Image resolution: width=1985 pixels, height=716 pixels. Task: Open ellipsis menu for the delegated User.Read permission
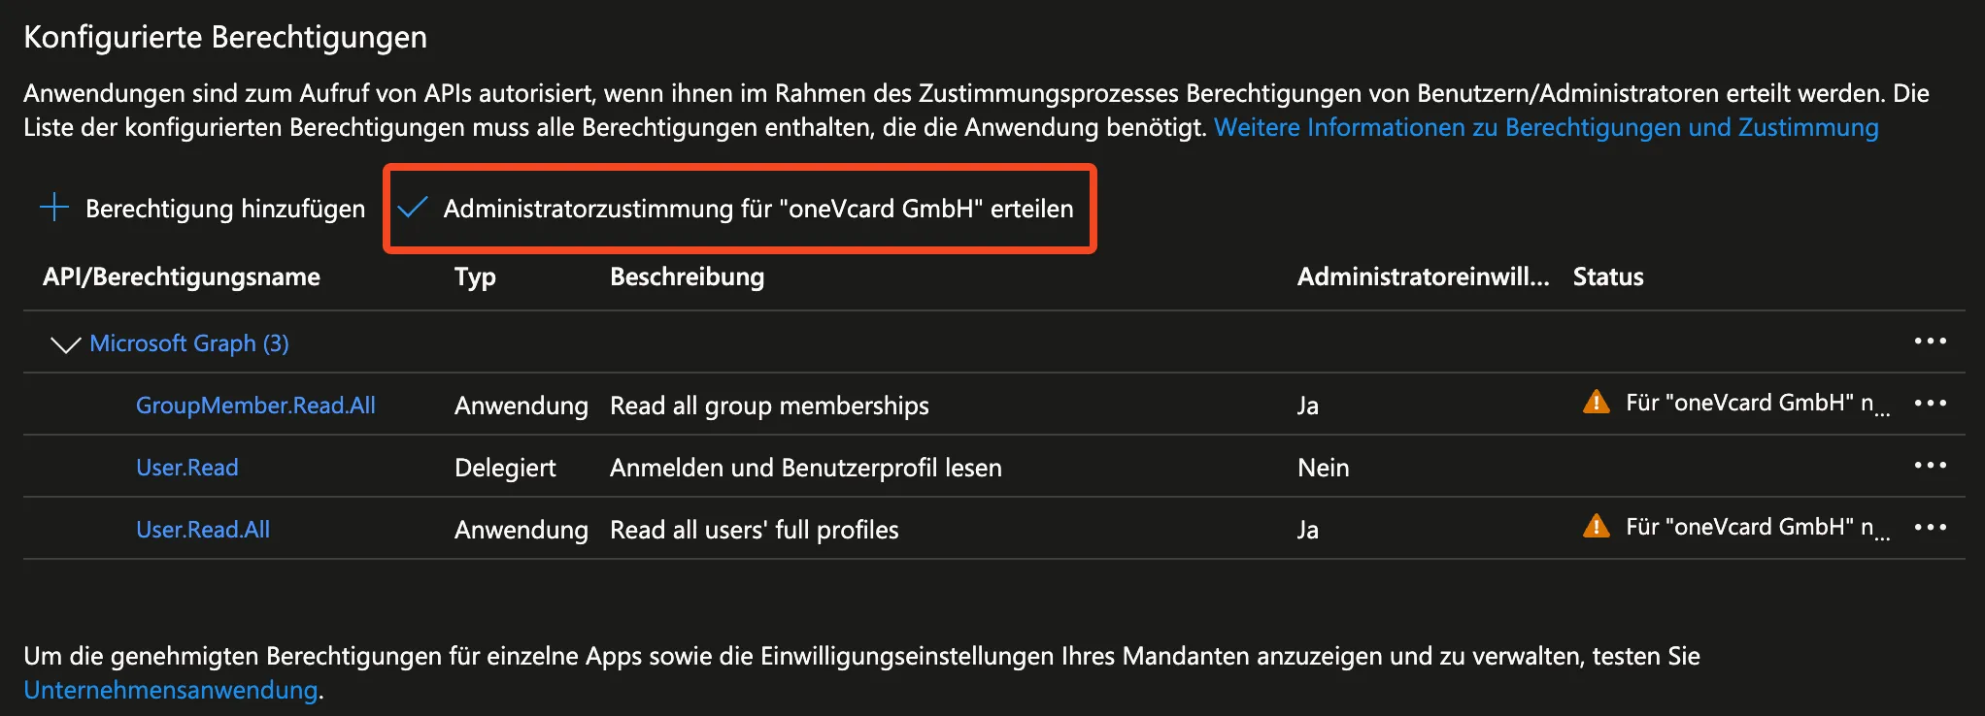[x=1929, y=466]
